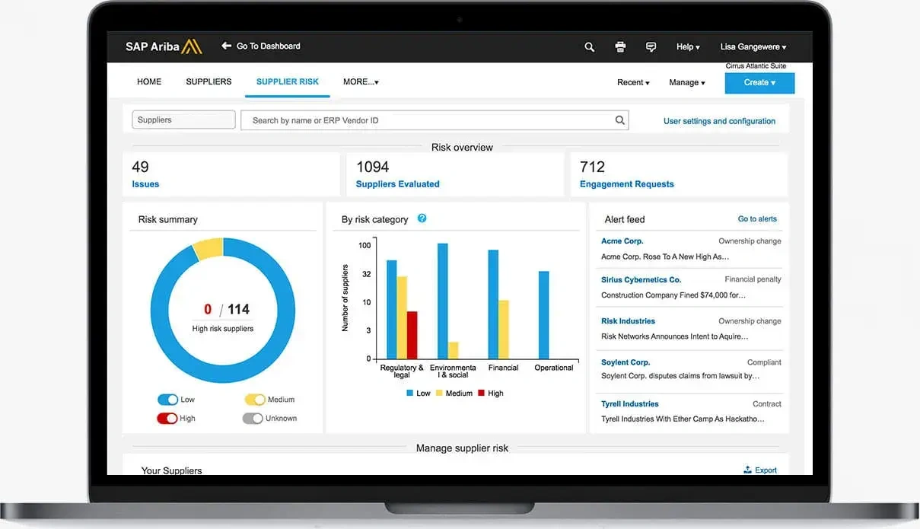Click 'Tyrell Industries With Ether Camp As Hackatho…'

pos(683,419)
